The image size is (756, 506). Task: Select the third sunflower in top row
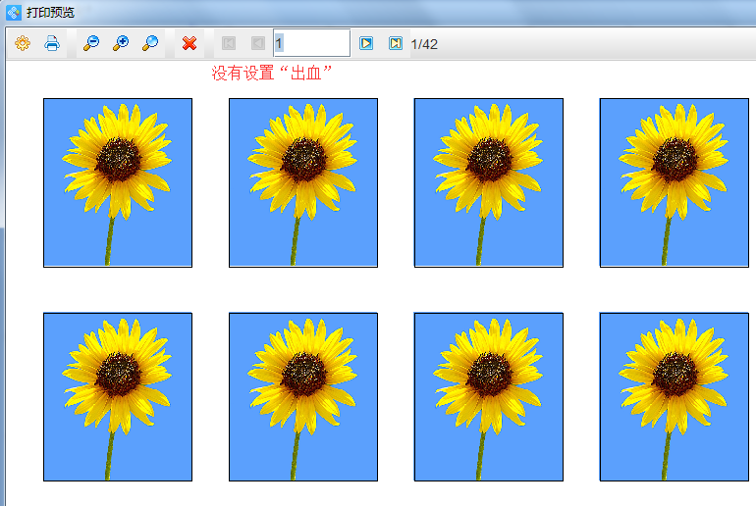tap(489, 182)
